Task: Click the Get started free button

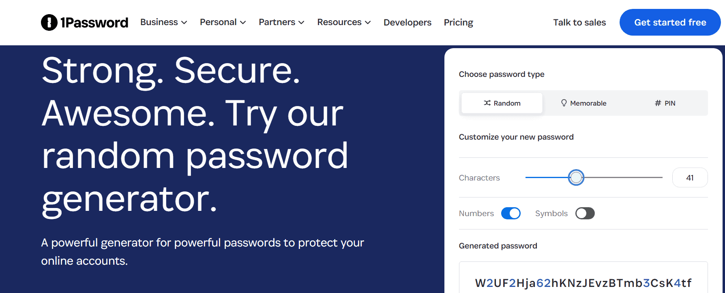Action: (670, 22)
